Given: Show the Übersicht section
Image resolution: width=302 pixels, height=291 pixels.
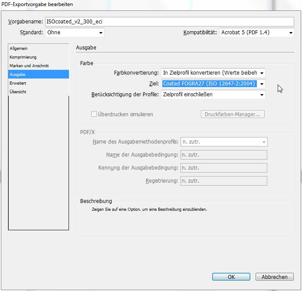Looking at the screenshot, I should (19, 92).
